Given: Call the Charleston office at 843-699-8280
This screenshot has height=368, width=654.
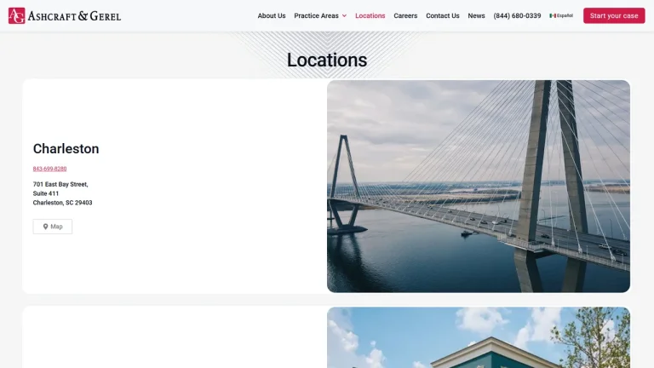Looking at the screenshot, I should tap(49, 169).
